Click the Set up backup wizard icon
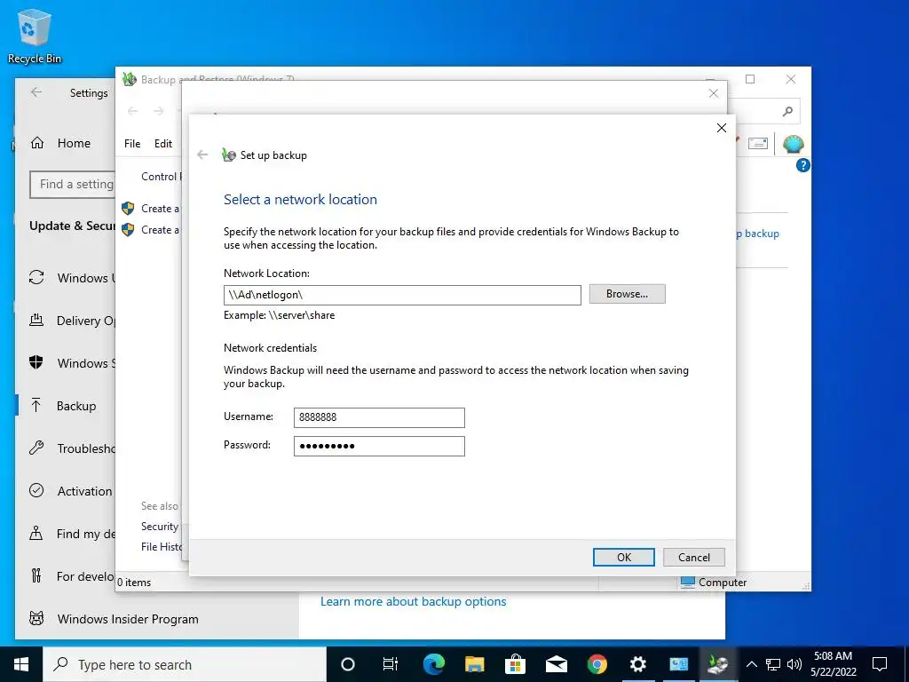This screenshot has height=682, width=909. 229,155
